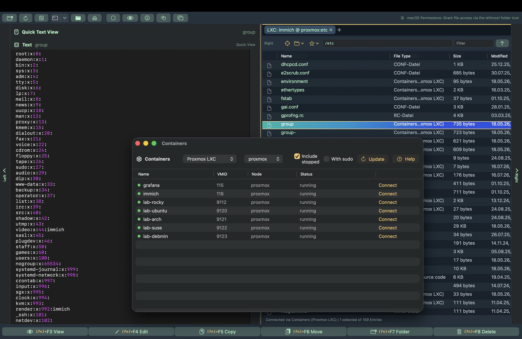
Task: Click the sync panels toolbar icon
Action: tap(41, 18)
